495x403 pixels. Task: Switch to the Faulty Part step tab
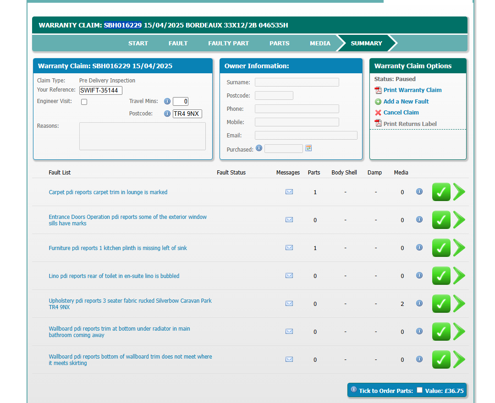point(228,44)
